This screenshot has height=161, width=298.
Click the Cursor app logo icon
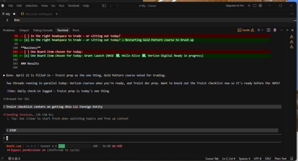pyautogui.click(x=2, y=6)
